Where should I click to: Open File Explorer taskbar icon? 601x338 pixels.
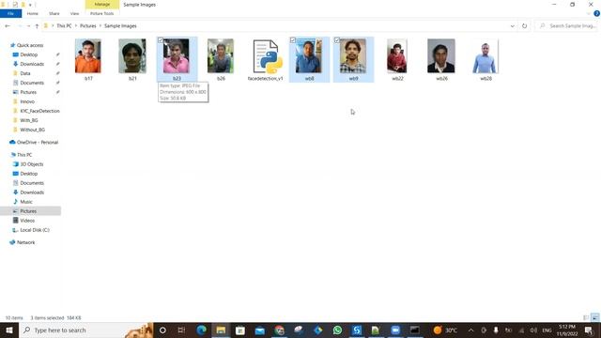(x=221, y=330)
